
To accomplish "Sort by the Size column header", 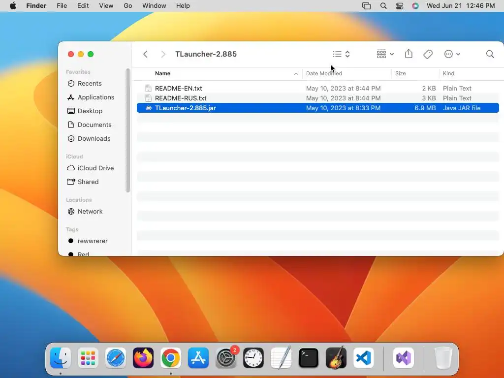I will coord(401,74).
